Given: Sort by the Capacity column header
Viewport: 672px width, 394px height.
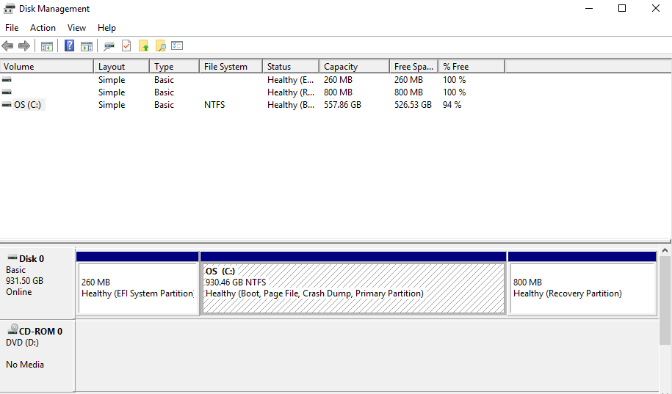Looking at the screenshot, I should (355, 66).
